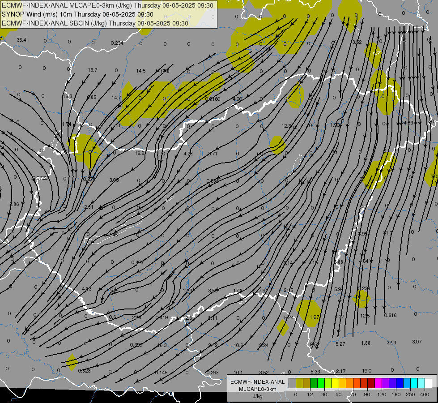Click the legend label ECMWF-INDEX-ANAL
Viewport: 438px width, 403px height.
click(257, 382)
